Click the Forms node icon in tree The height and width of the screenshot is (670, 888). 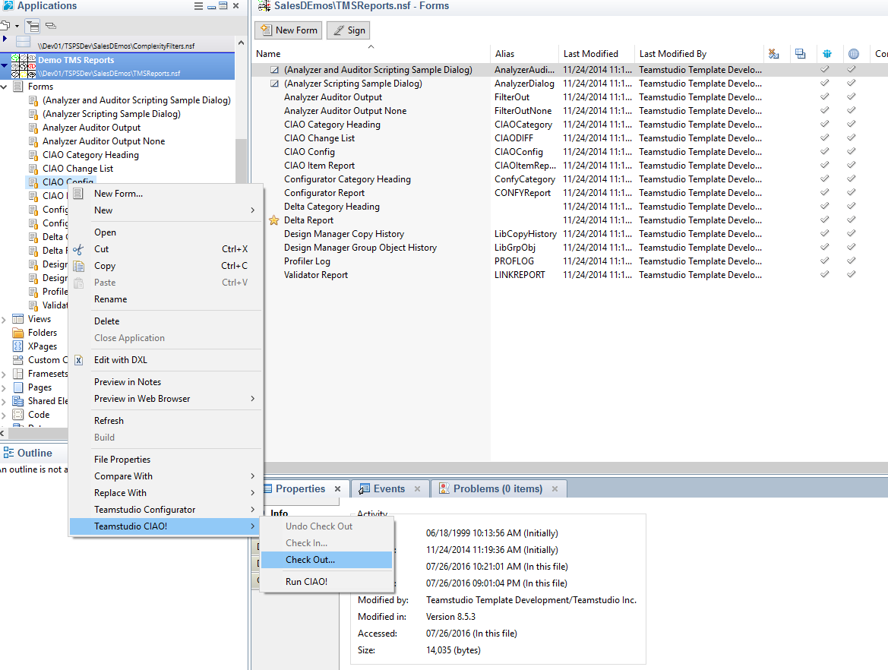[18, 87]
